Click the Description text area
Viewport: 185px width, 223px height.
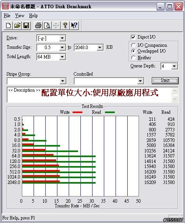click(89, 95)
